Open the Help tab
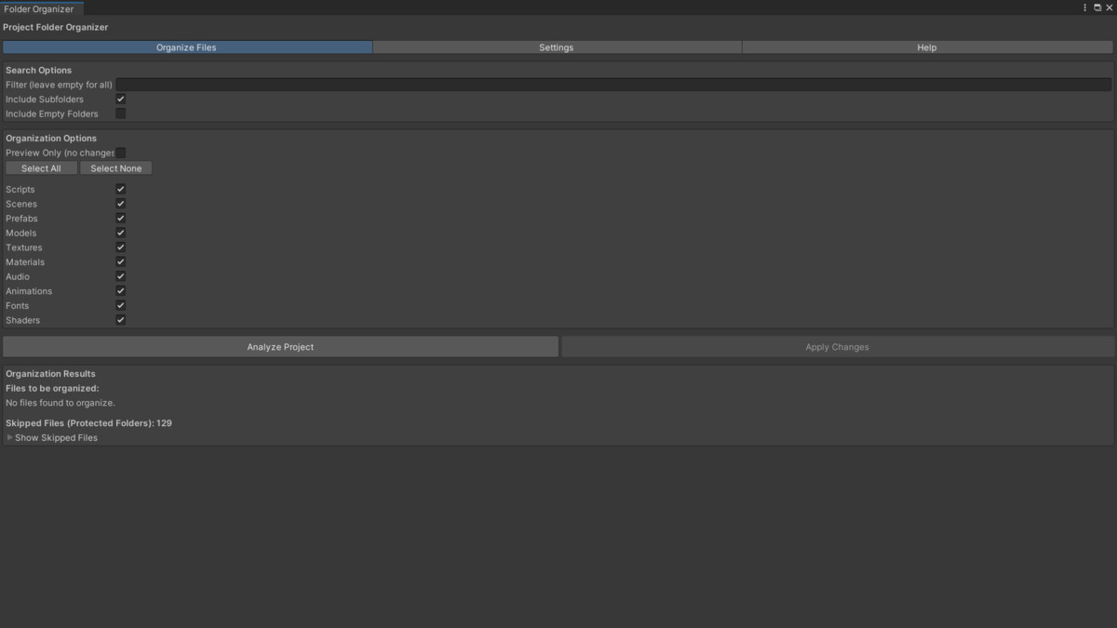Screen dimensions: 1117x628 pyautogui.click(x=927, y=47)
